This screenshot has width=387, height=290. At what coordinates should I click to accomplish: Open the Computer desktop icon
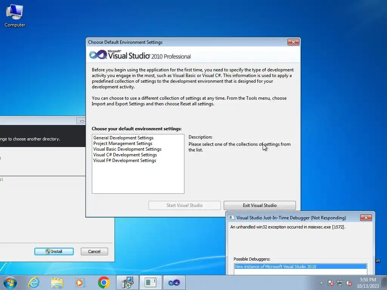pos(15,16)
